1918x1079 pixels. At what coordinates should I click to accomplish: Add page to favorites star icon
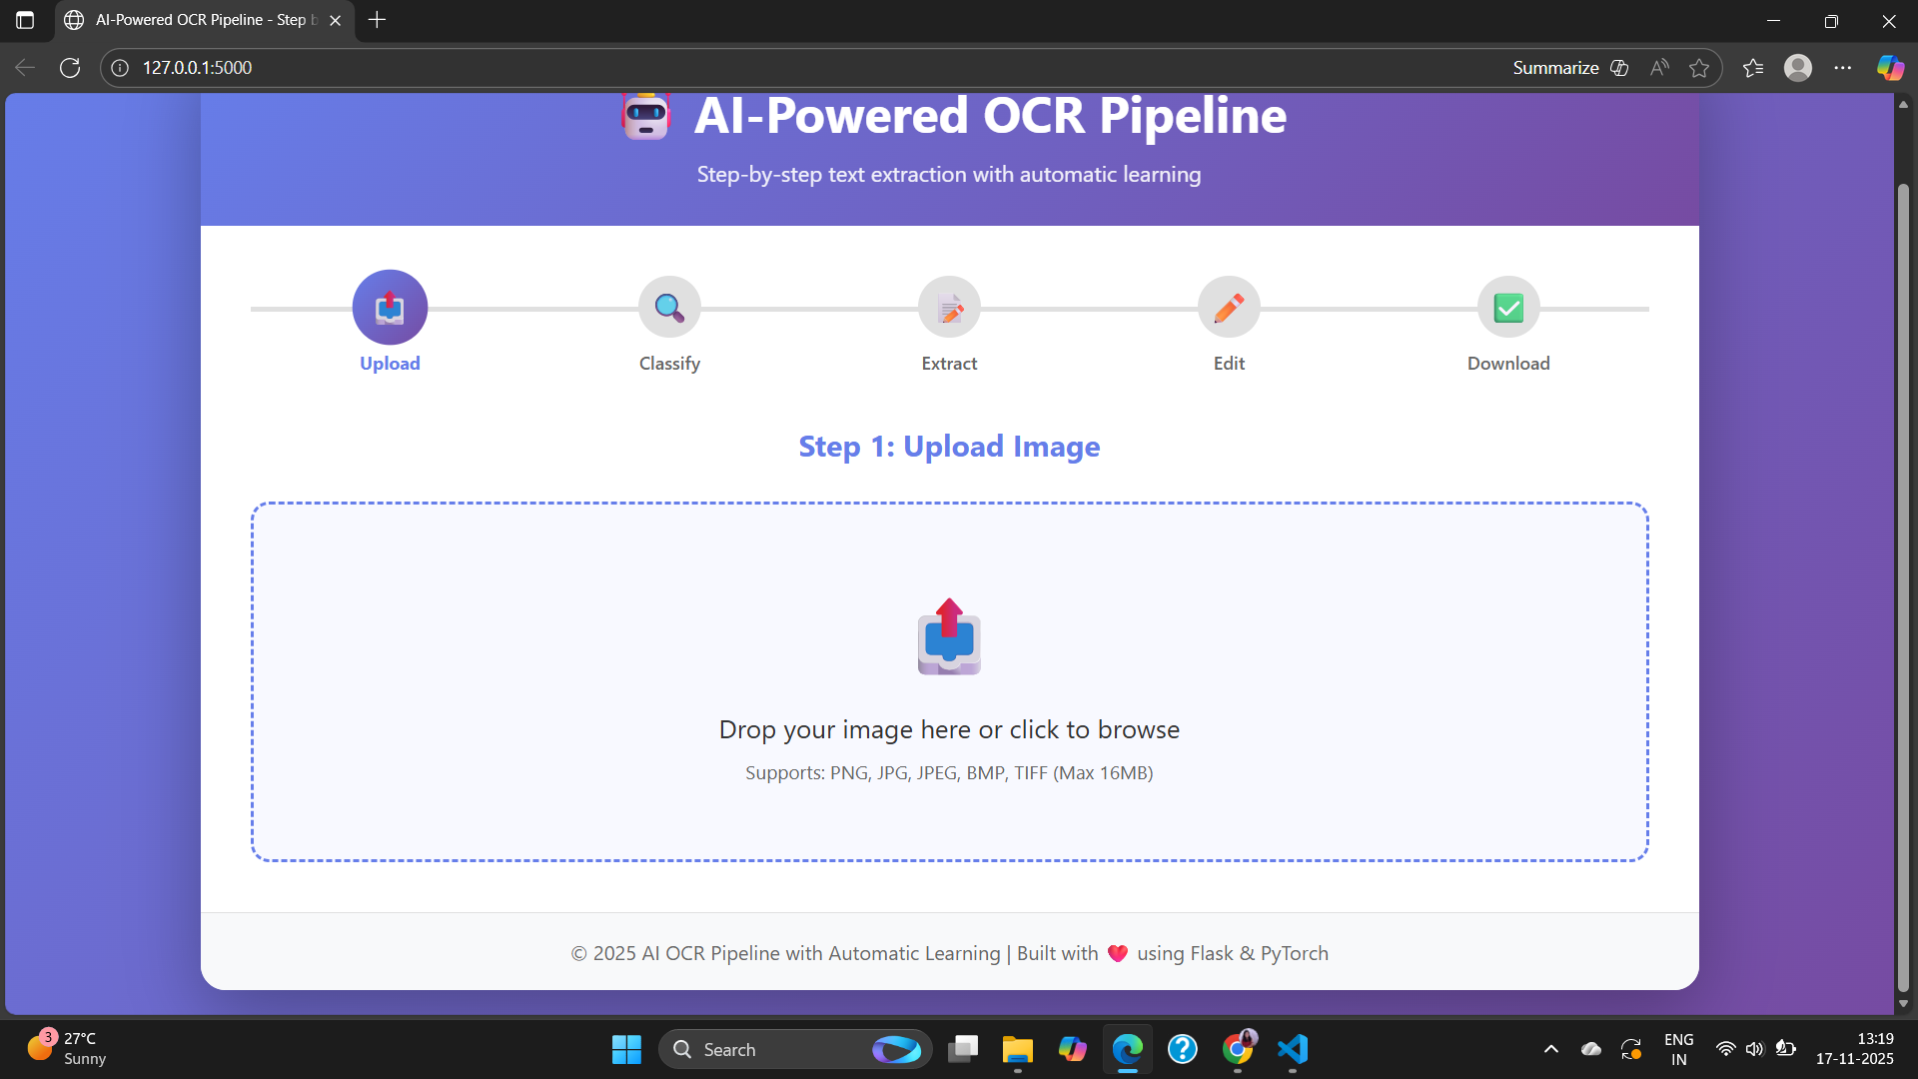pos(1699,68)
